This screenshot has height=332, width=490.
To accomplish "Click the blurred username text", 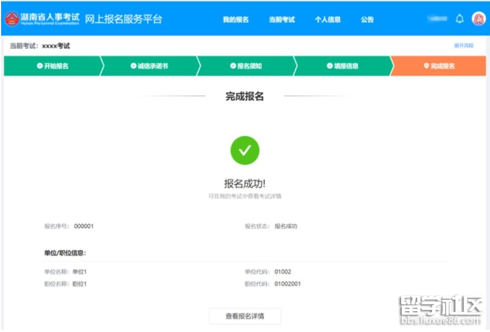I will pos(437,19).
